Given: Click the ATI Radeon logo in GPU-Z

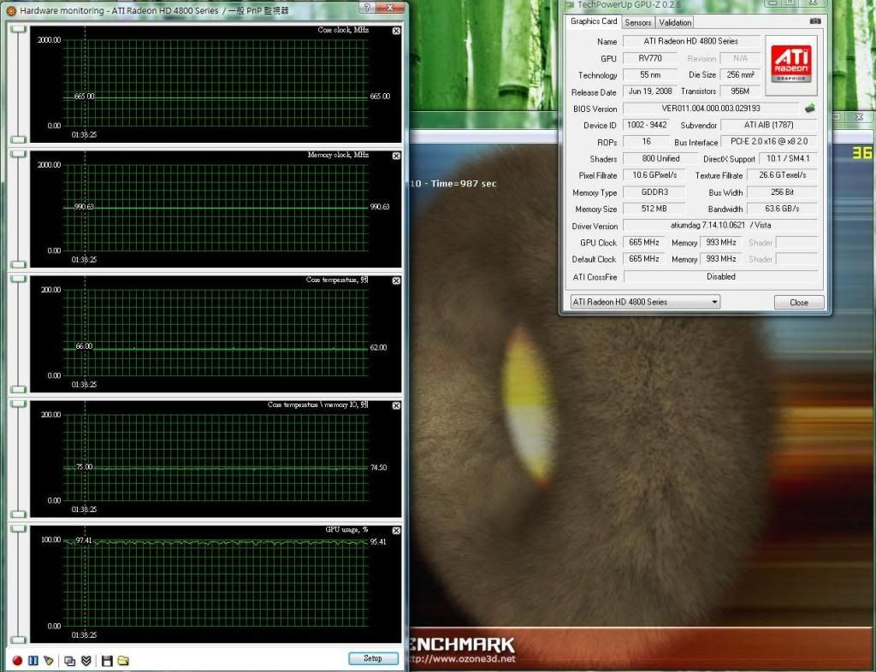Looking at the screenshot, I should (791, 65).
